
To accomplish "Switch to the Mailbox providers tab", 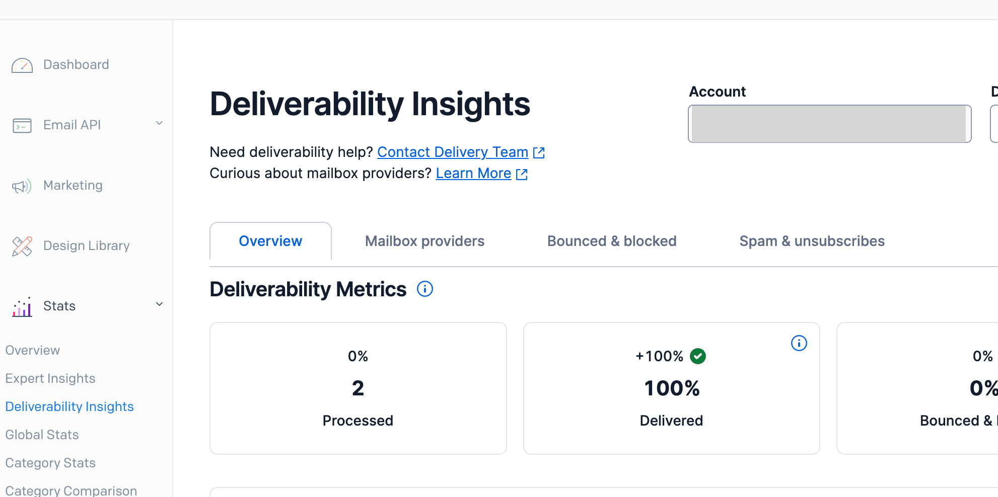I will coord(424,241).
